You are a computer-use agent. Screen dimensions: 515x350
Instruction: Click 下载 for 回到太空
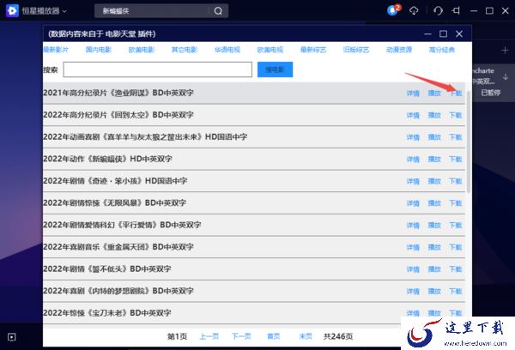(456, 115)
